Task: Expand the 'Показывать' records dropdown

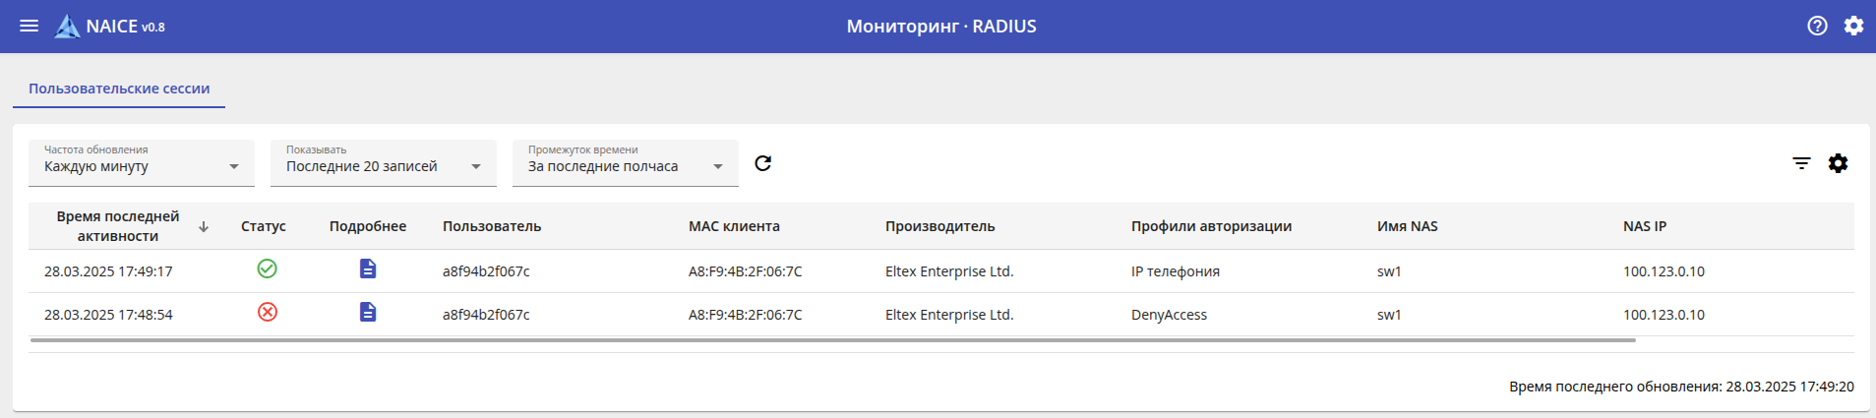Action: click(383, 164)
